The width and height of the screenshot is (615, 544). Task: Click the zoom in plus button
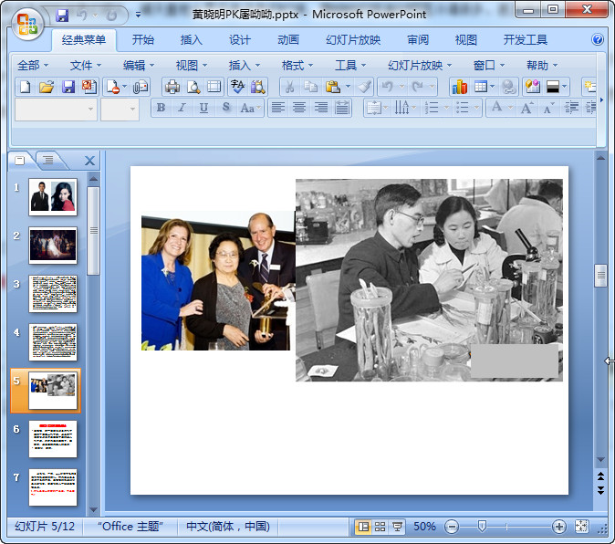pyautogui.click(x=558, y=527)
